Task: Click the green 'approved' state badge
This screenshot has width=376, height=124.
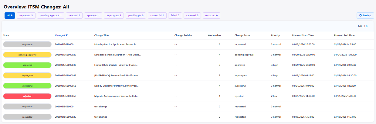Action: click(x=27, y=65)
